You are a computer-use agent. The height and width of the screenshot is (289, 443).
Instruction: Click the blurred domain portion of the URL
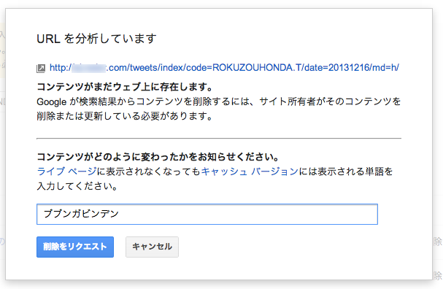(89, 68)
